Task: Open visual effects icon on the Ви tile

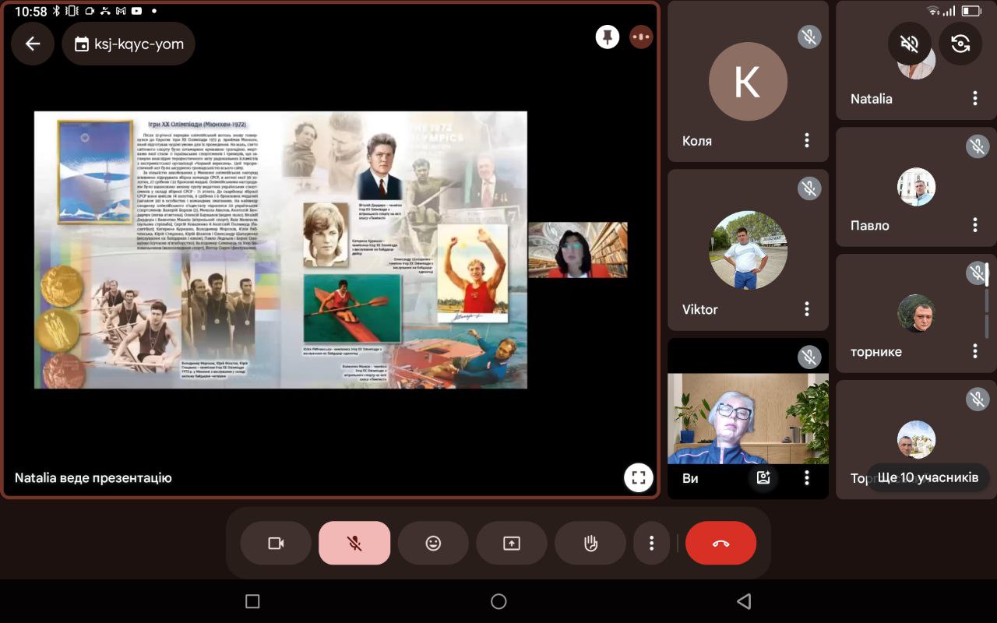Action: click(763, 477)
